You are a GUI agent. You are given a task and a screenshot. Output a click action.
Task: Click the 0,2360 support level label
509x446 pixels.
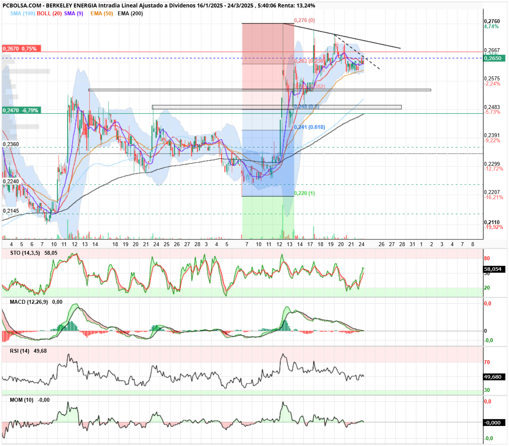pyautogui.click(x=11, y=144)
